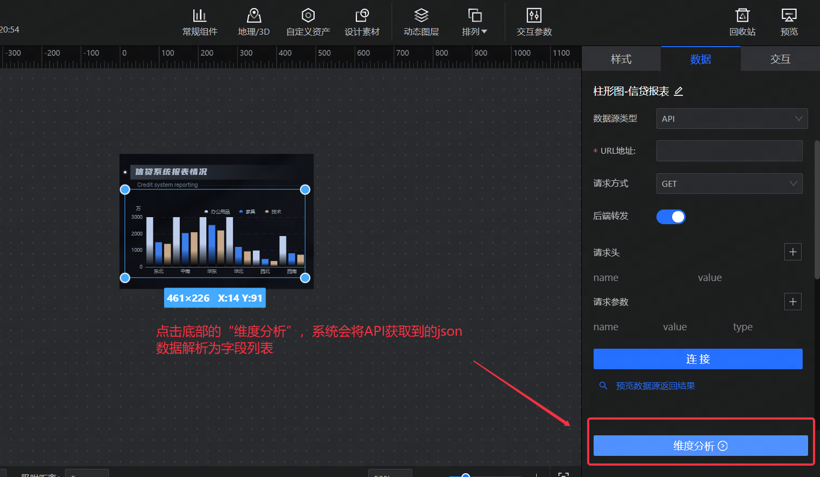Screen dimensions: 820x477
Task: Switch to the 样式 tab
Action: (x=621, y=58)
